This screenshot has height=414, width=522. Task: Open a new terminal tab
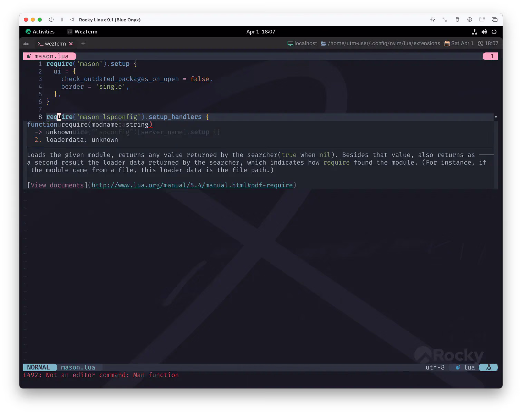click(83, 44)
